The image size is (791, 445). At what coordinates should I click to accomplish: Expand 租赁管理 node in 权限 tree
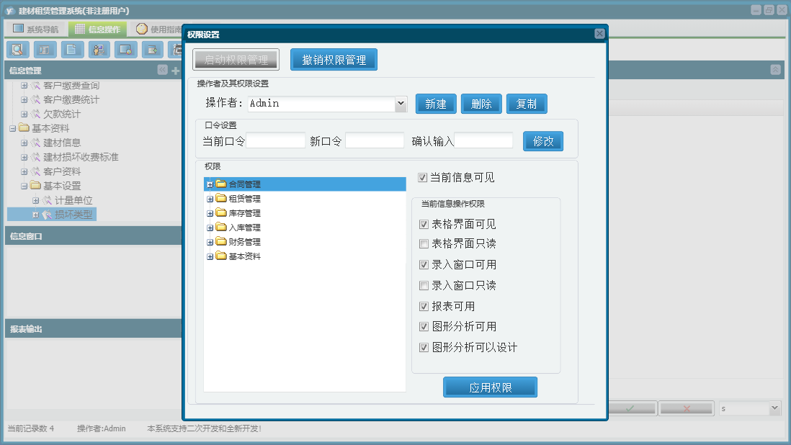click(x=210, y=199)
